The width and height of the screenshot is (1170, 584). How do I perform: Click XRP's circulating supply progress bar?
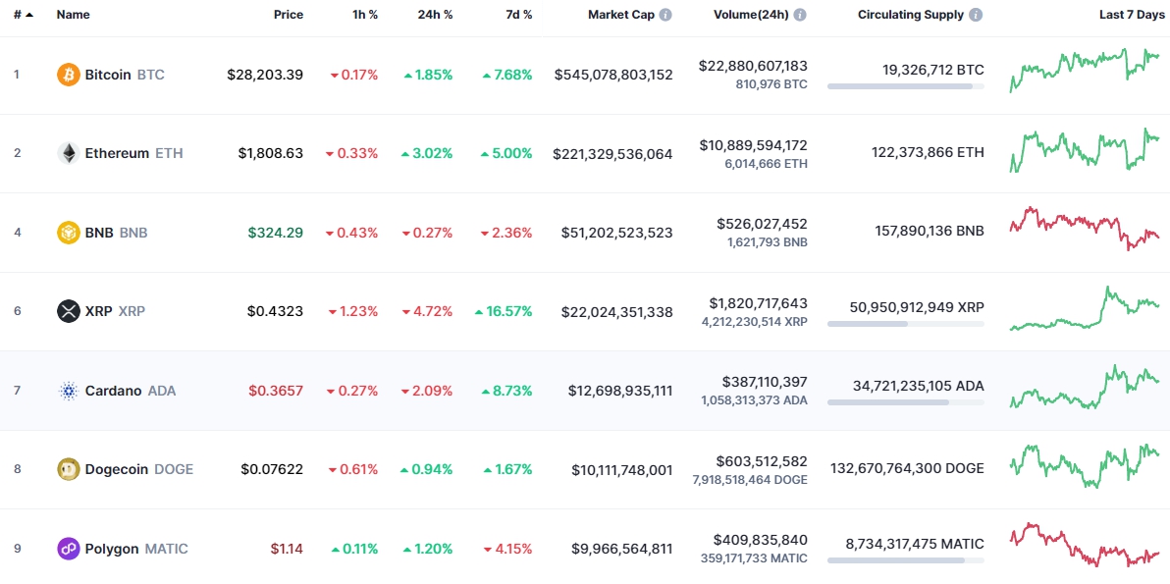(x=906, y=324)
